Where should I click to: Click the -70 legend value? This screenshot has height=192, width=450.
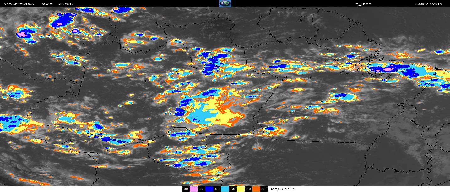(x=201, y=189)
